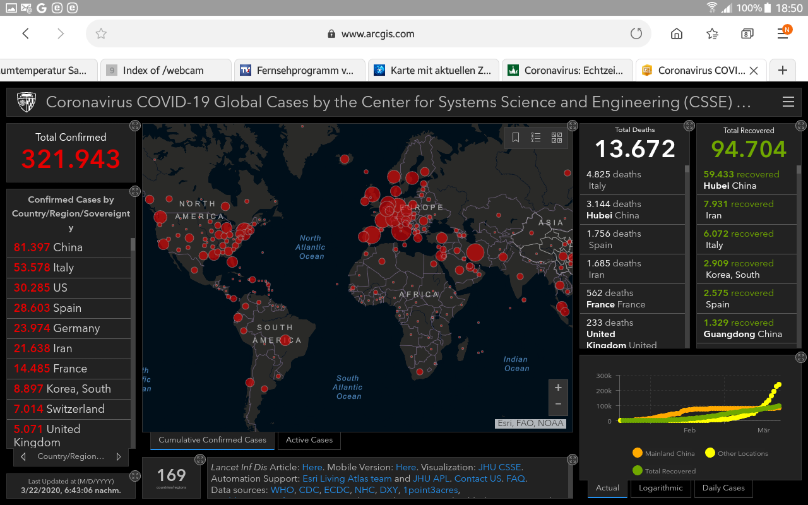Toggle Other Locations series in legend
This screenshot has width=808, height=505.
(x=736, y=453)
